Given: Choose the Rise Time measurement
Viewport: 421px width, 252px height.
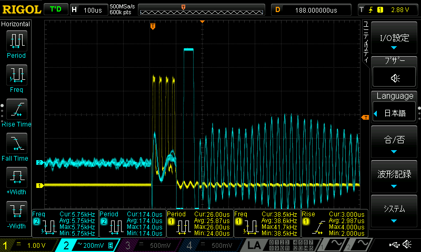Looking at the screenshot, I should tap(16, 112).
